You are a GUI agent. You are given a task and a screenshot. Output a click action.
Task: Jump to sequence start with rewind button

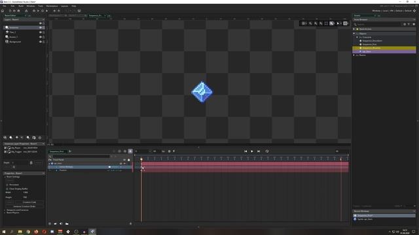[246, 151]
